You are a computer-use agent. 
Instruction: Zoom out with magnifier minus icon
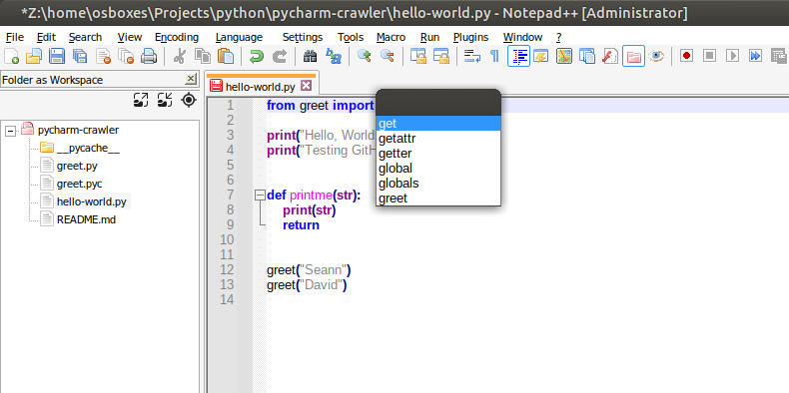click(387, 56)
